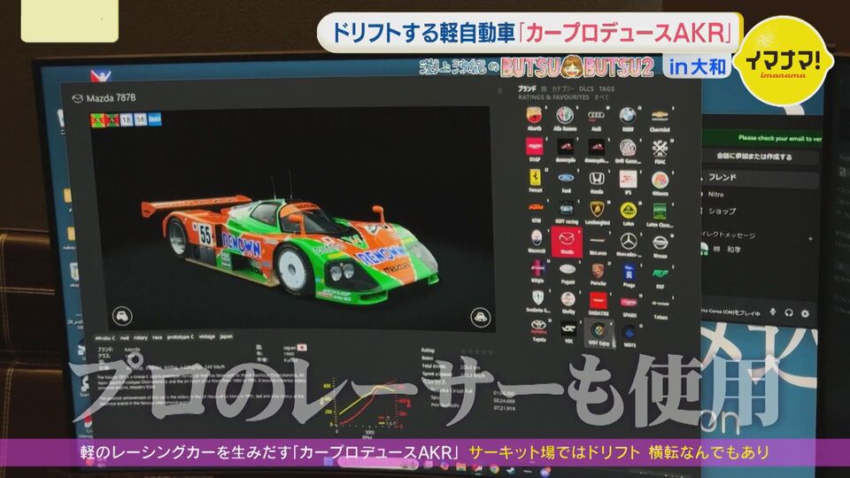850x478 pixels.
Task: Click the car icon at showroom bottom-right
Action: click(x=480, y=316)
